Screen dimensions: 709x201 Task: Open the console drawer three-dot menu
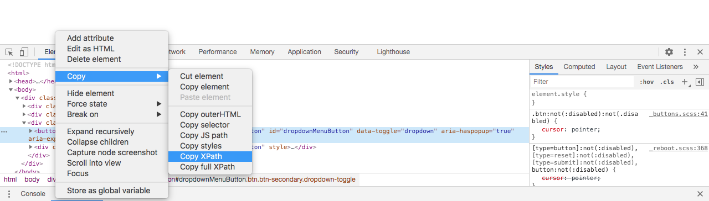(x=9, y=194)
